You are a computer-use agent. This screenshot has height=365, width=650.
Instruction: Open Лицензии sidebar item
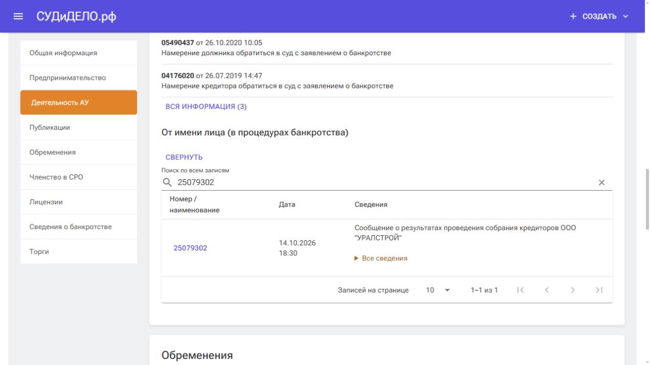tap(79, 202)
